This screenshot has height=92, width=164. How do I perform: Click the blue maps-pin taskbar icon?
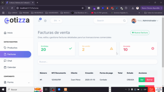[x=59, y=89]
